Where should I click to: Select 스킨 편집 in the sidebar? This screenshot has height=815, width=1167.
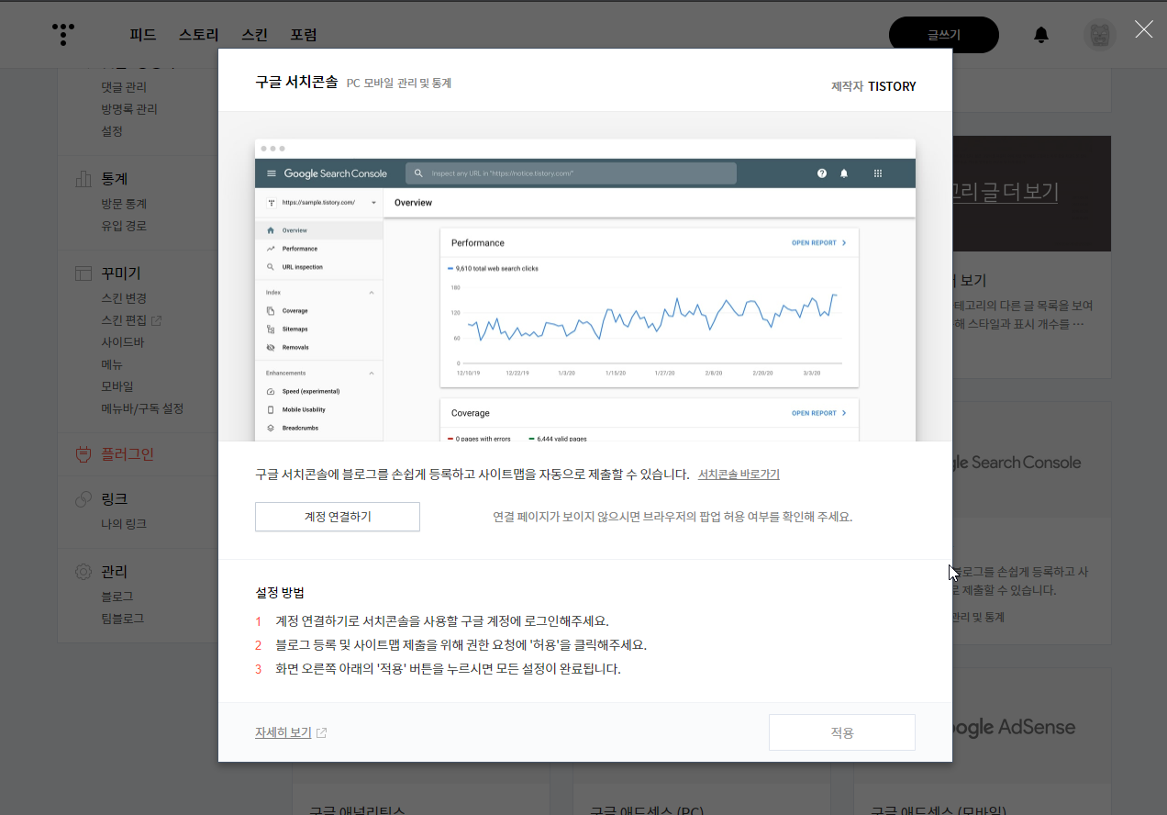pyautogui.click(x=124, y=320)
